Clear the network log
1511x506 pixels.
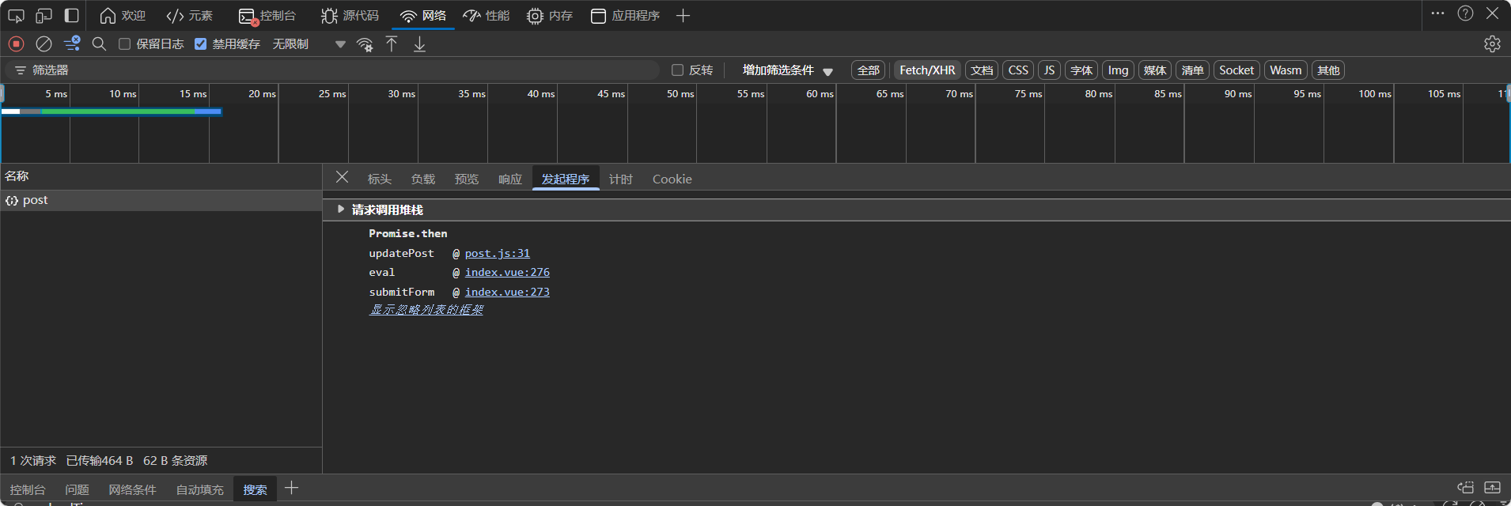[x=44, y=43]
